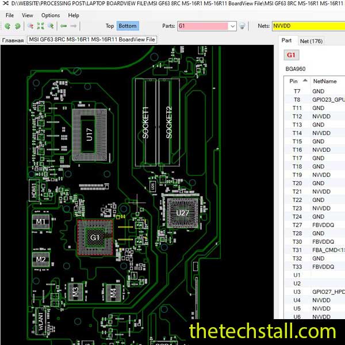Switch to the Top board side
The width and height of the screenshot is (345, 345).
point(109,26)
